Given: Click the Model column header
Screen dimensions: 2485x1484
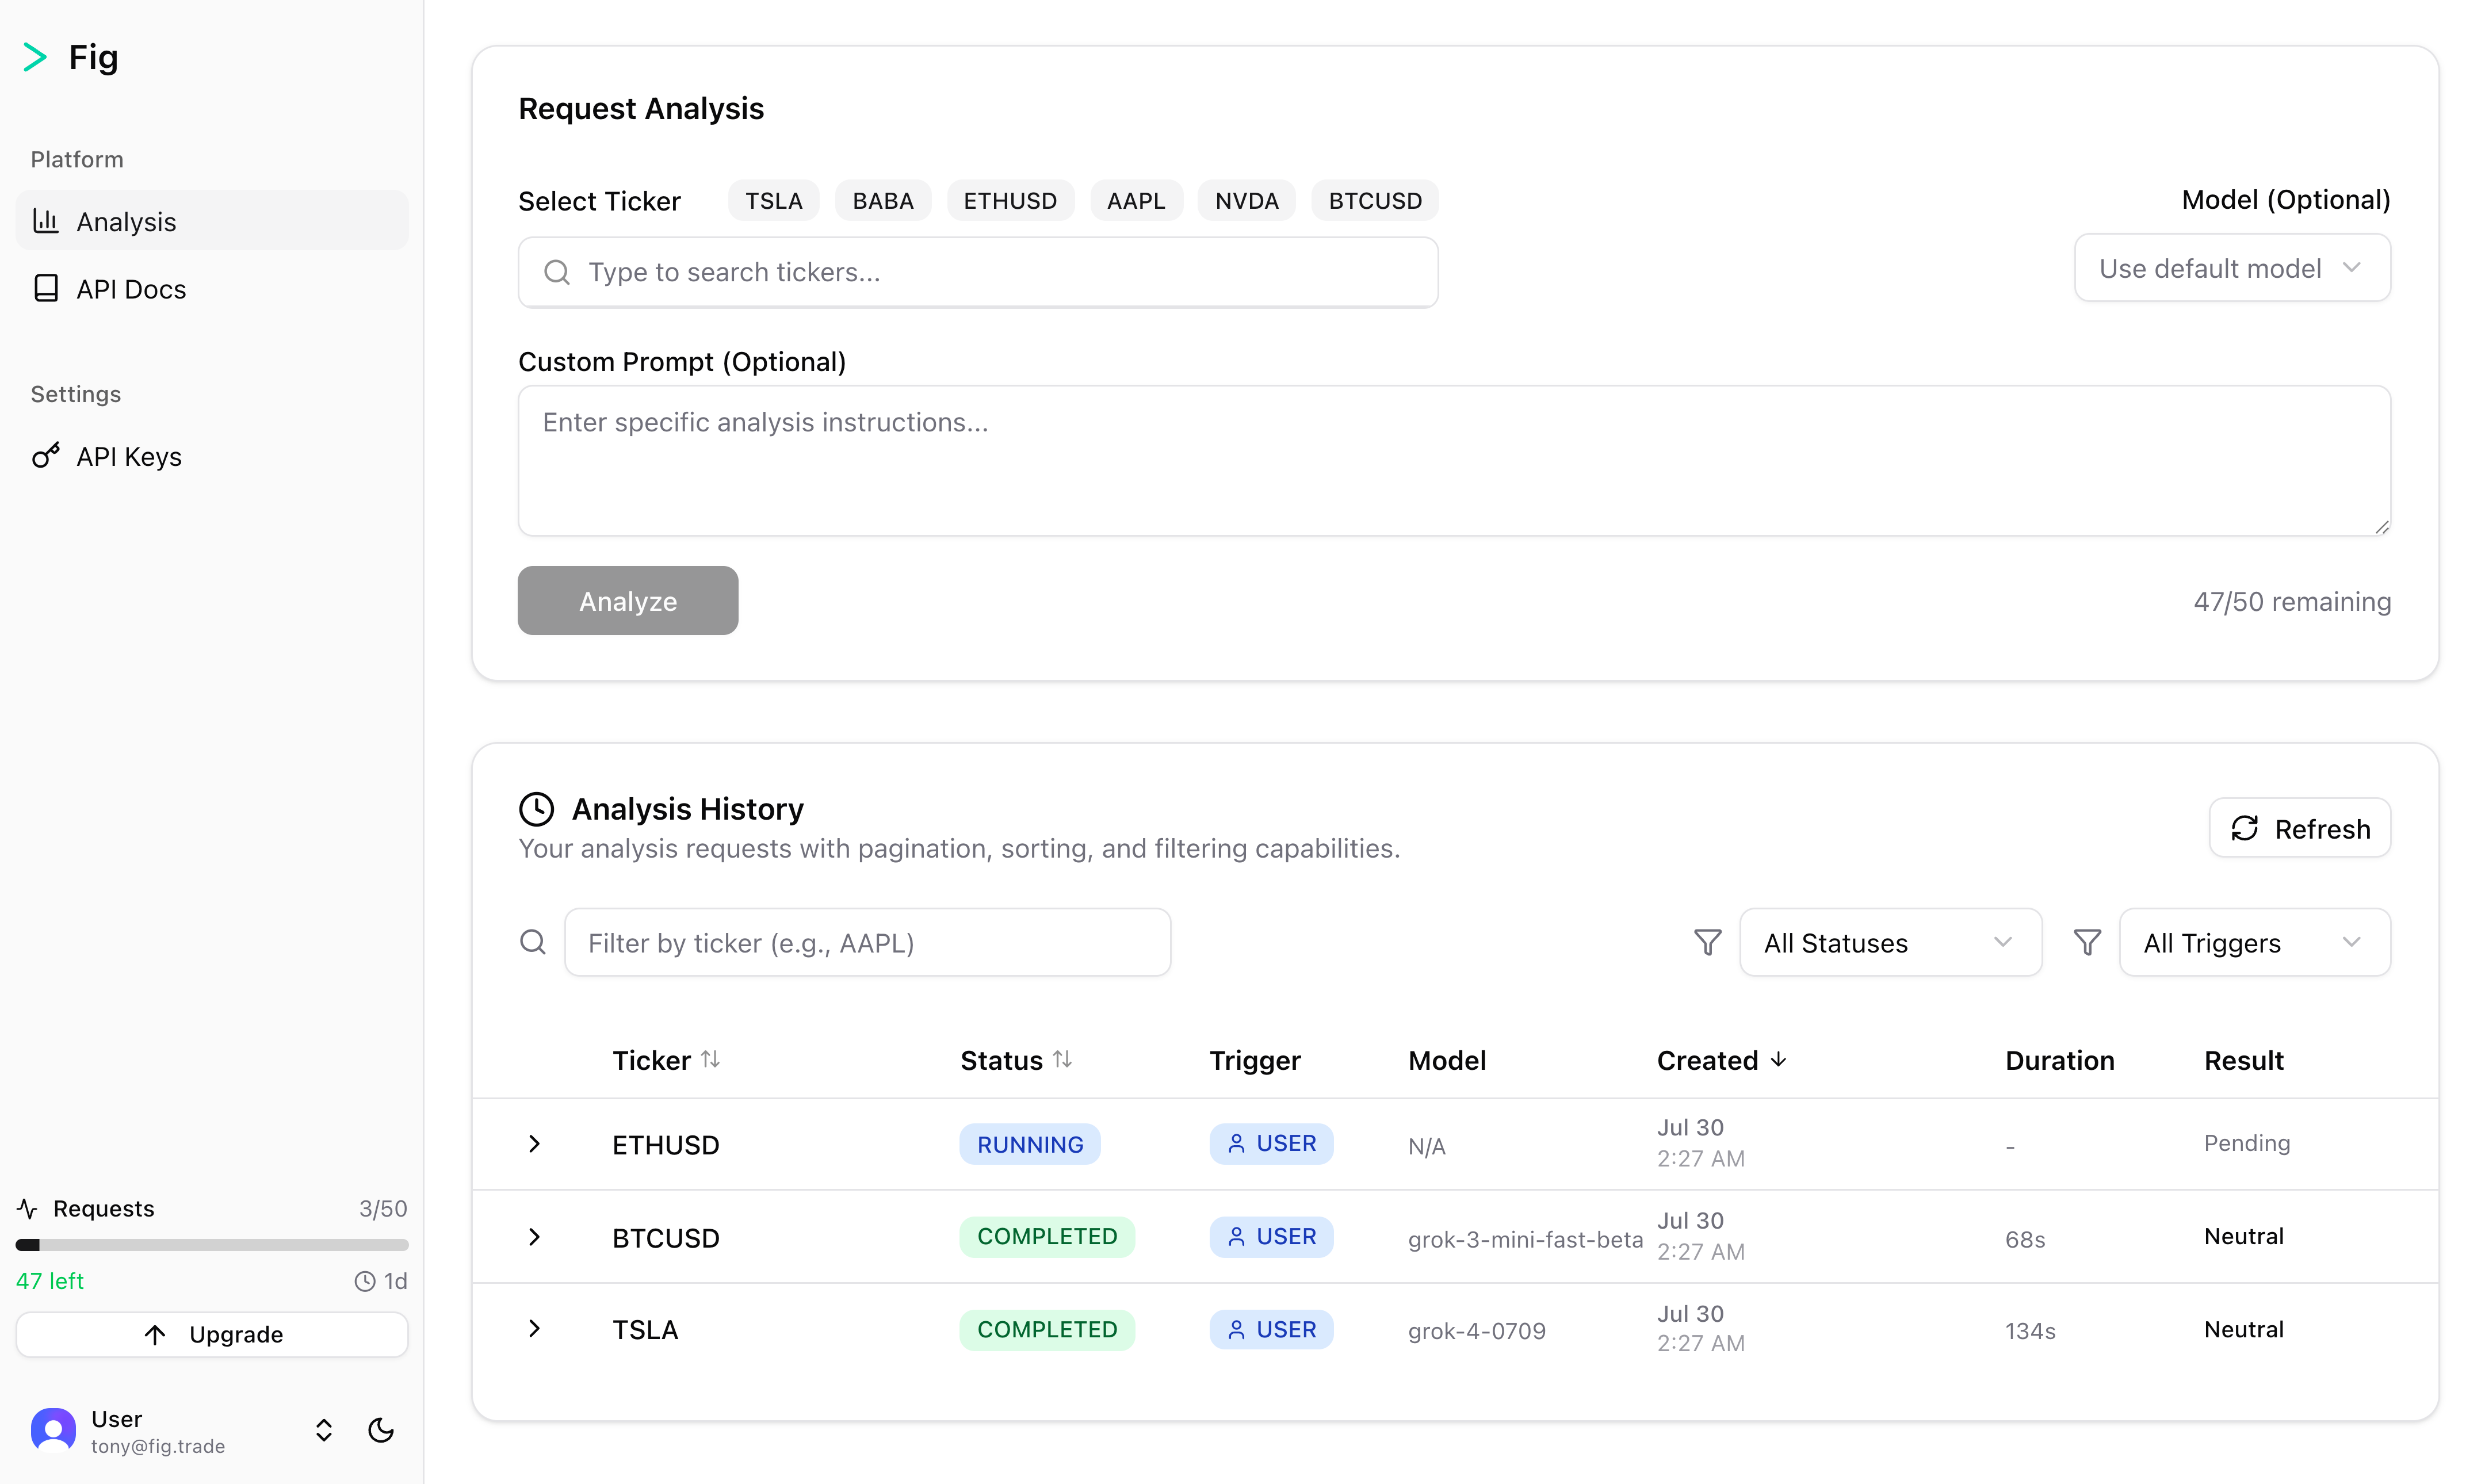Looking at the screenshot, I should click(1447, 1060).
